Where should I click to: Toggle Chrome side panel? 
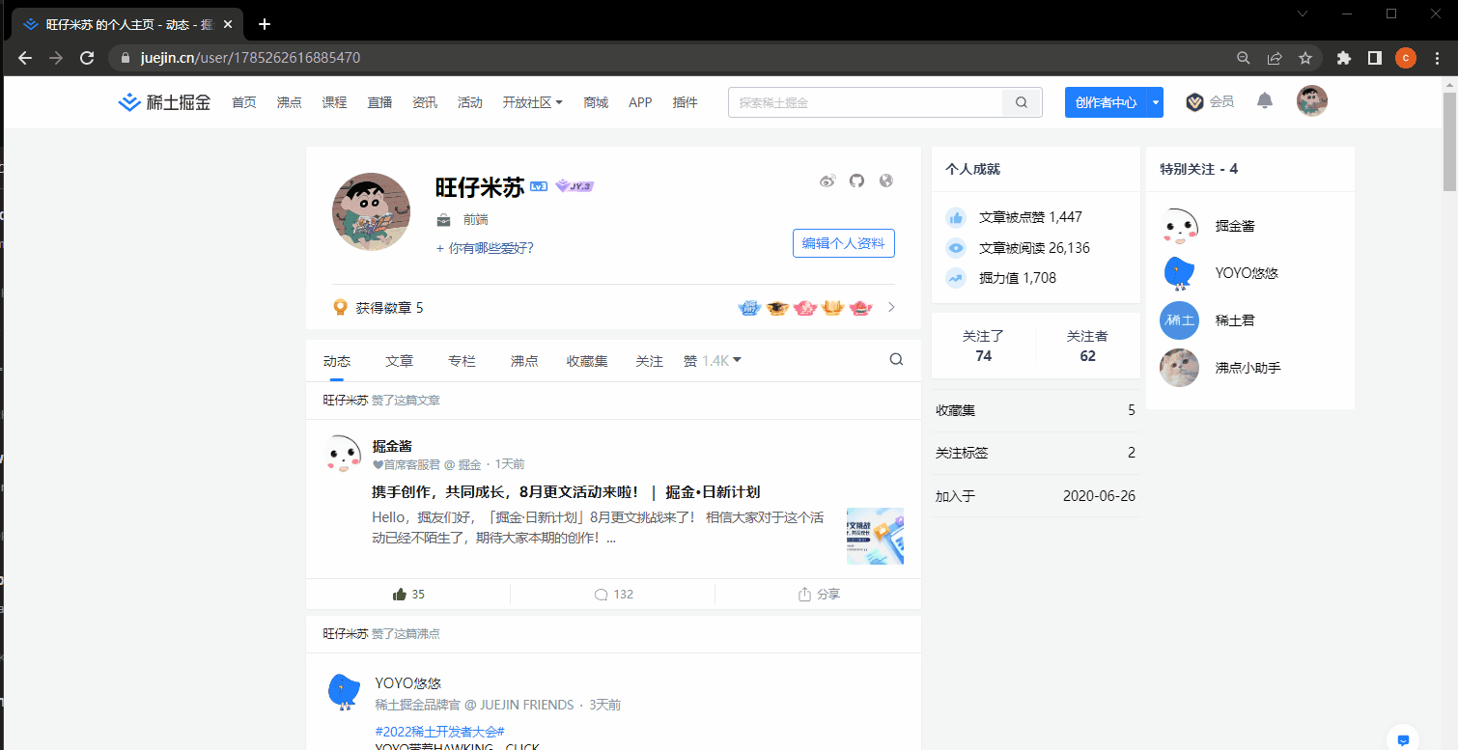(x=1374, y=58)
